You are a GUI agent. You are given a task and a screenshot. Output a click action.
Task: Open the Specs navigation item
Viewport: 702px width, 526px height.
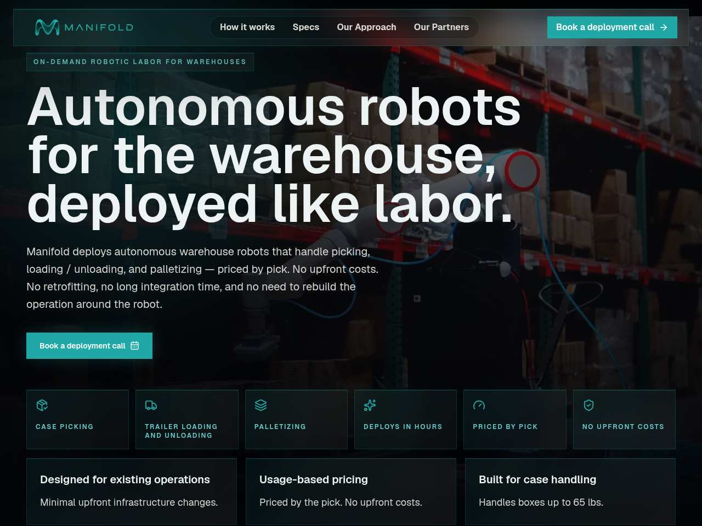tap(306, 27)
